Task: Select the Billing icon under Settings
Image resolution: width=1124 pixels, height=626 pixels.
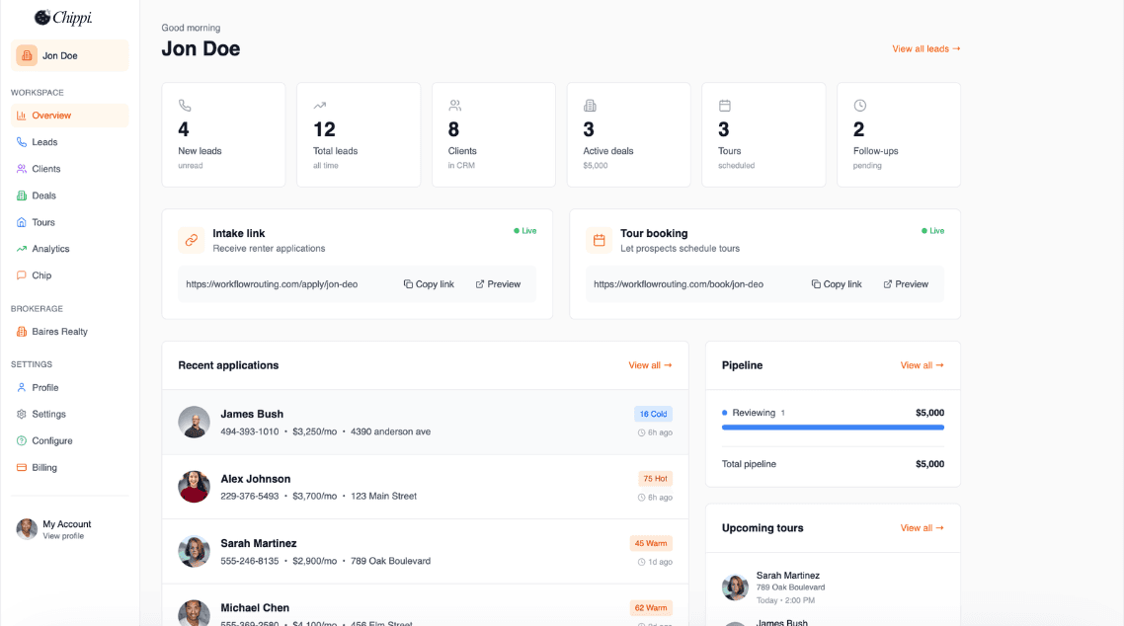Action: [x=24, y=466]
